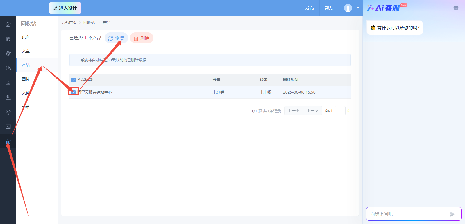Screen dimensions: 465x224
Task: Go to 回收站 breadcrumb link
Action: click(x=89, y=23)
